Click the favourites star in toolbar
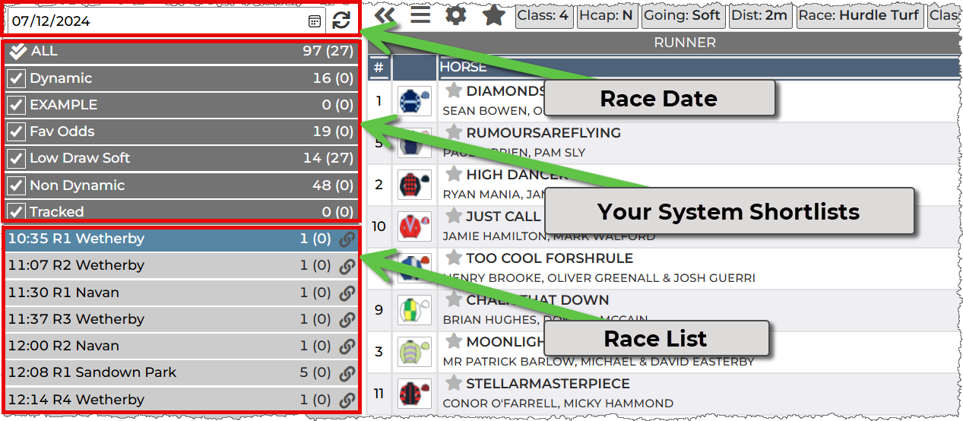Viewport: 963px width, 421px height. pyautogui.click(x=494, y=15)
